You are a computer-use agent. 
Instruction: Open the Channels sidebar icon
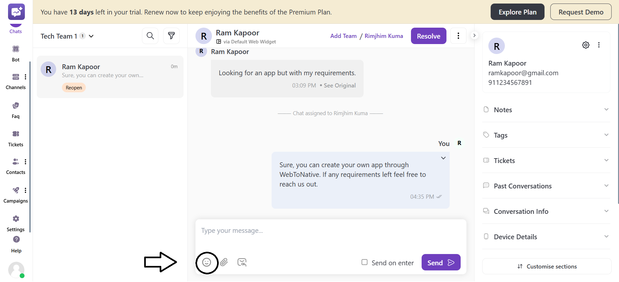pos(15,77)
